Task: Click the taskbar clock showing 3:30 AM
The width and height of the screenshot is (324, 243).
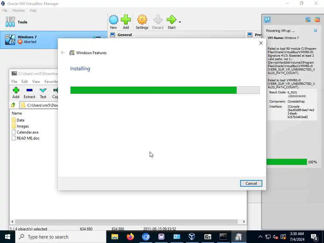Action: click(297, 237)
